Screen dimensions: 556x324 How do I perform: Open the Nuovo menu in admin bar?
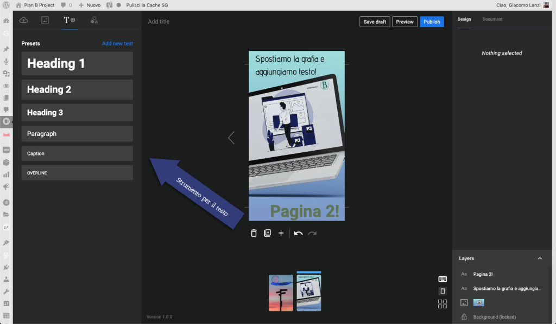click(x=90, y=5)
